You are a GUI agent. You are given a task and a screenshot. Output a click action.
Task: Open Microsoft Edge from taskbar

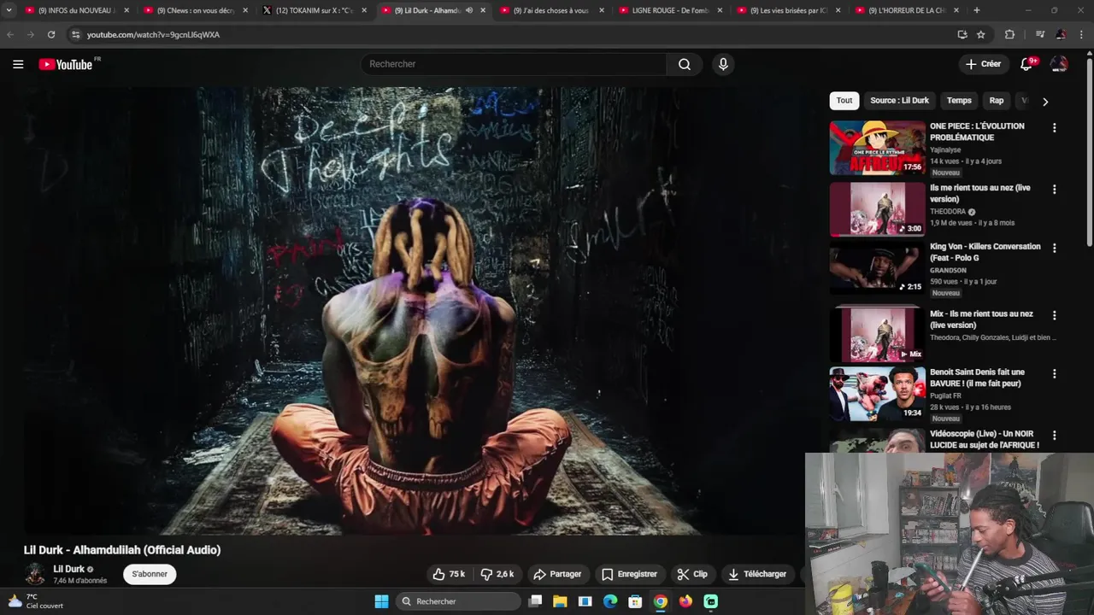coord(610,601)
